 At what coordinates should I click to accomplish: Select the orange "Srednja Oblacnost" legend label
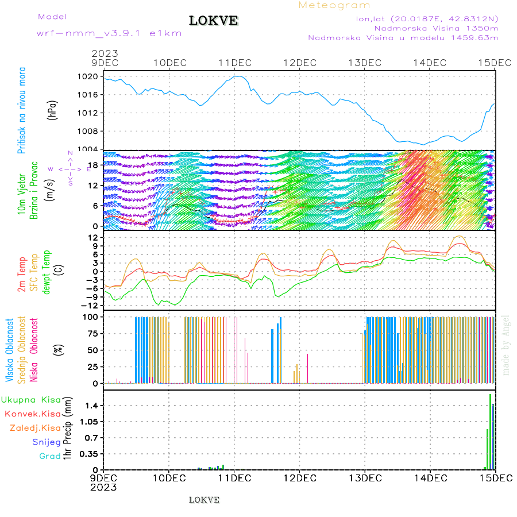21,350
